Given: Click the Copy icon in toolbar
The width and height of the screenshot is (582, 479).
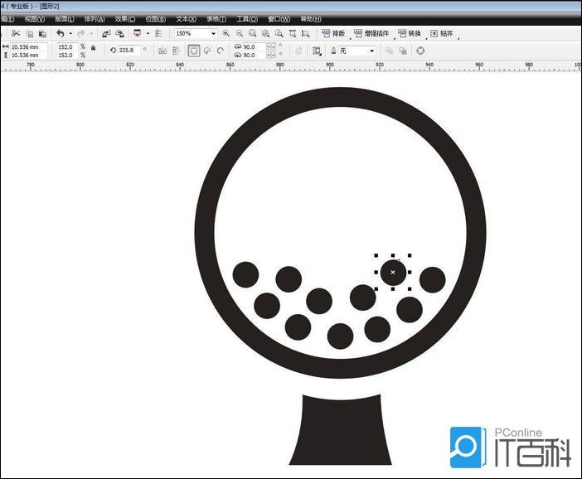Looking at the screenshot, I should click(30, 34).
